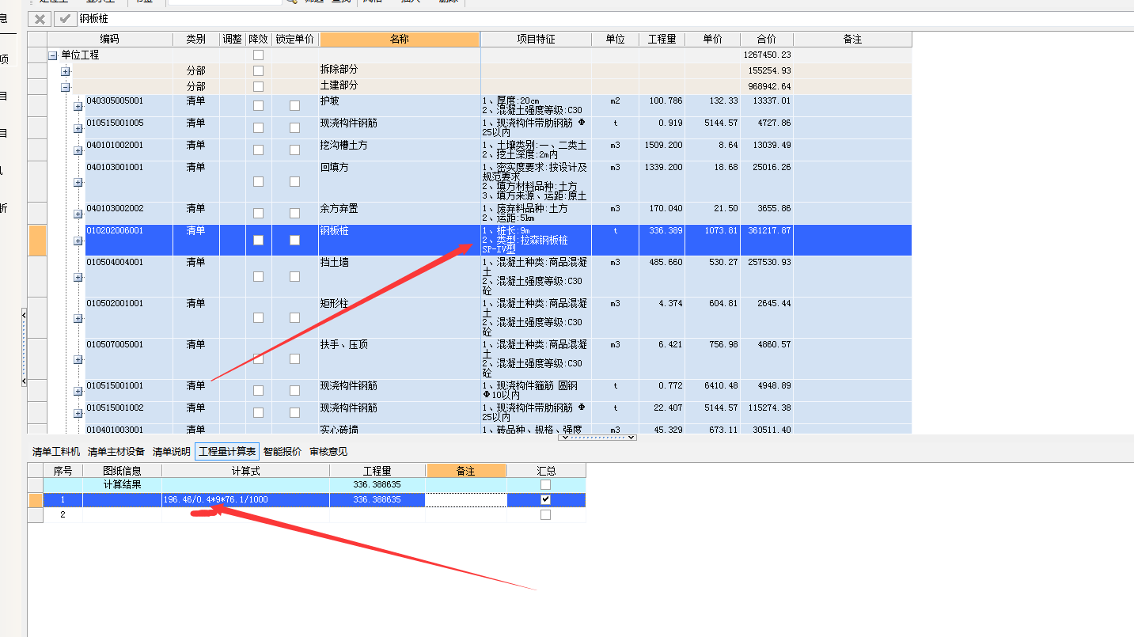Click 备注 cell of calculation row 1
Viewport: 1134px width, 637px height.
[x=465, y=500]
